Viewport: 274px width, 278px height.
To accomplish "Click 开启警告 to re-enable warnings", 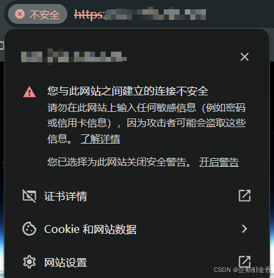I will [x=219, y=162].
